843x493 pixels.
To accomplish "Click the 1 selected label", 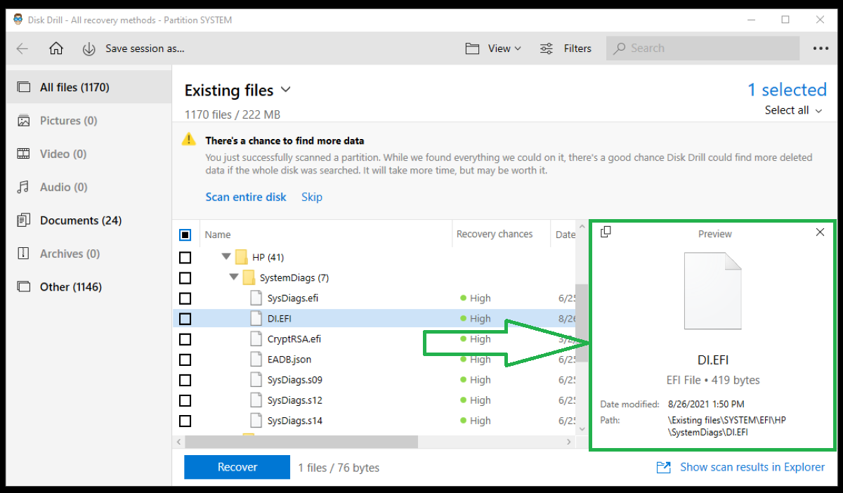I will (x=787, y=90).
